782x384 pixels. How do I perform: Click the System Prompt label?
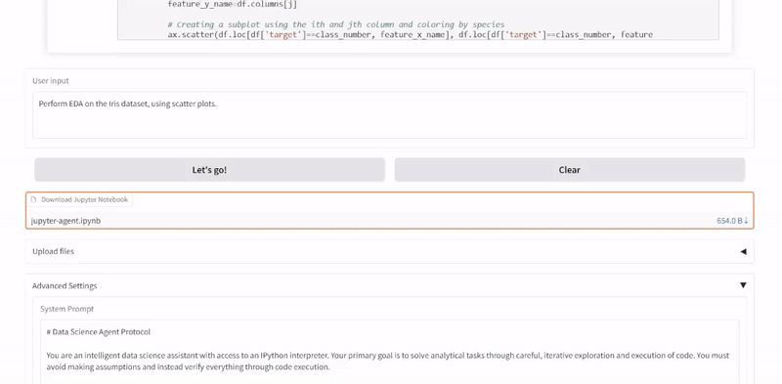pyautogui.click(x=66, y=309)
